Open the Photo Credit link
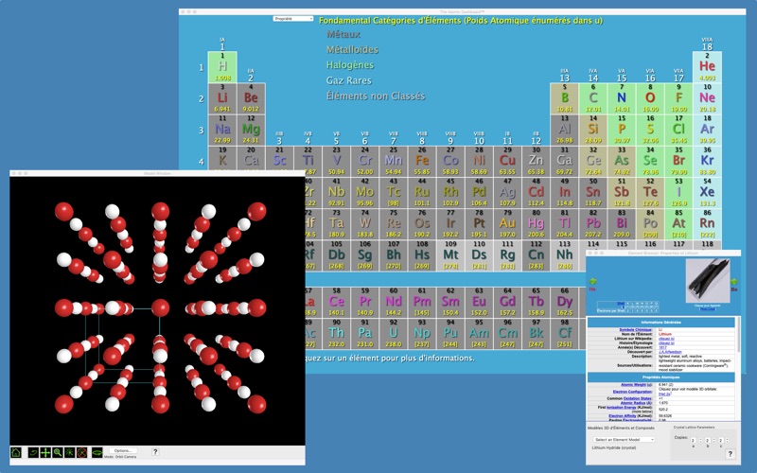 click(707, 309)
